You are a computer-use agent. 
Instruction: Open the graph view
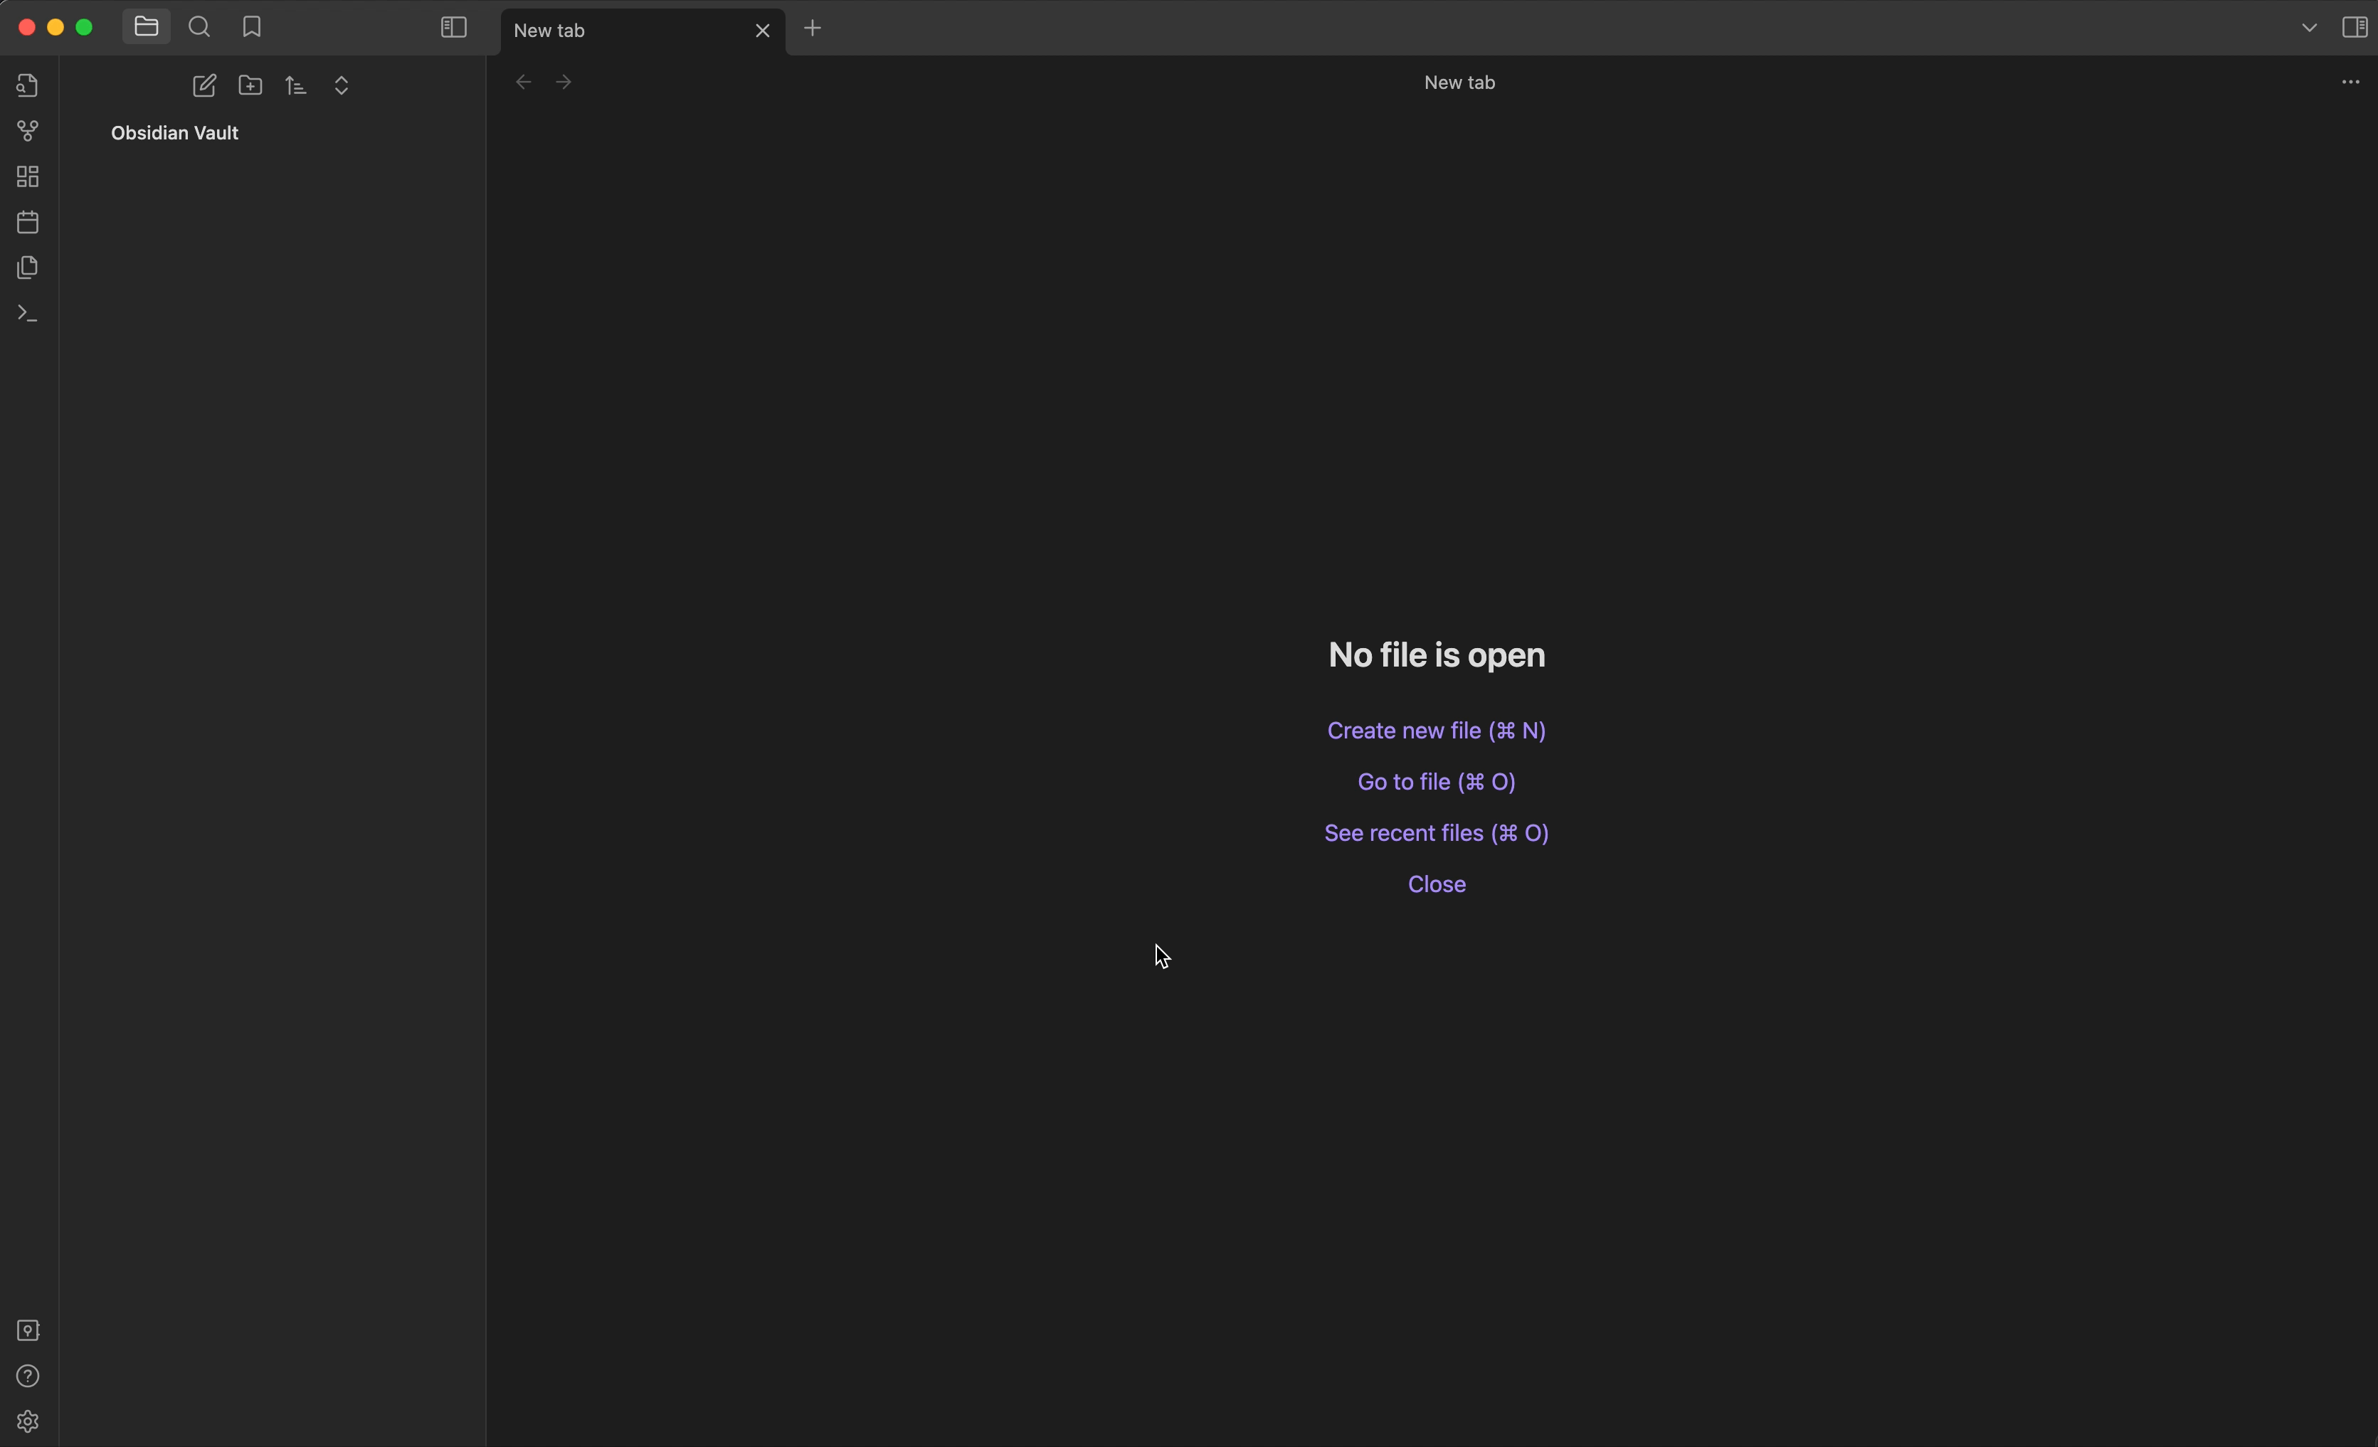click(x=26, y=130)
